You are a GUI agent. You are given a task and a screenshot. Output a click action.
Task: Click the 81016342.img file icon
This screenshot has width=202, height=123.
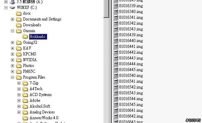(x=116, y=23)
